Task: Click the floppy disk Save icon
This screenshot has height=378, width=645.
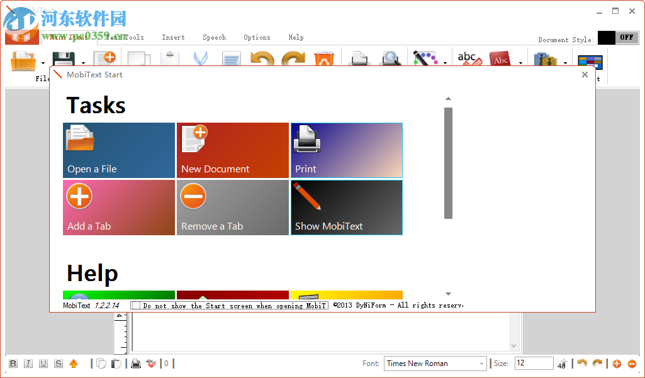Action: (x=64, y=59)
